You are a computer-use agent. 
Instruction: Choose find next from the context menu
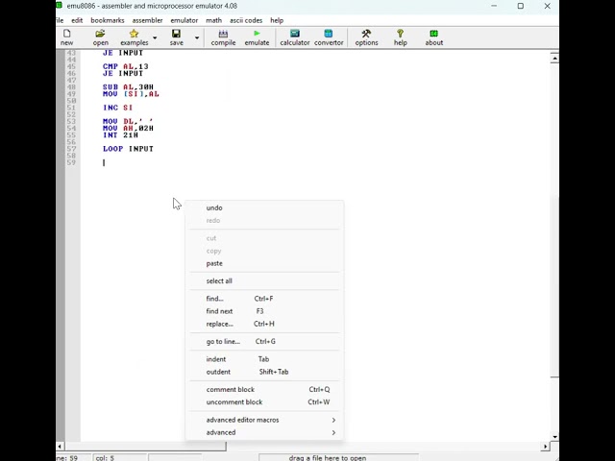click(x=264, y=311)
